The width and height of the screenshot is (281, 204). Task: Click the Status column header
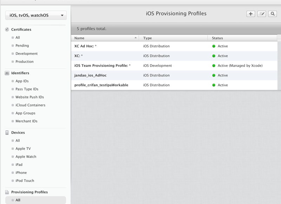tap(217, 38)
